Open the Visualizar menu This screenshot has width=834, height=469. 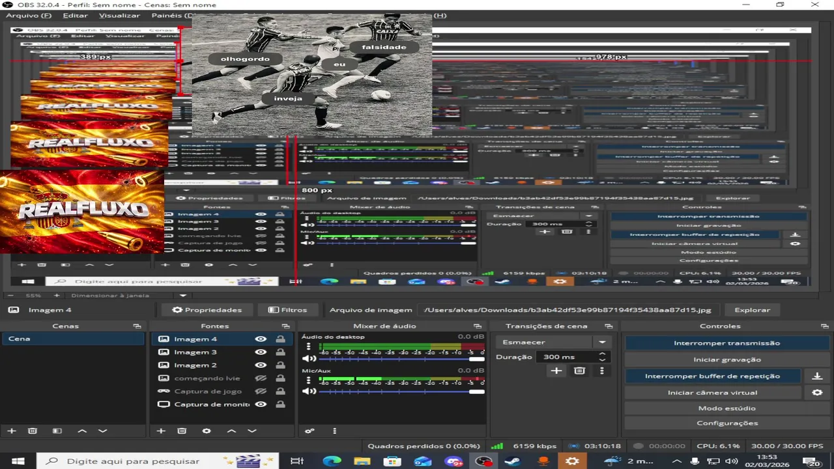click(119, 15)
